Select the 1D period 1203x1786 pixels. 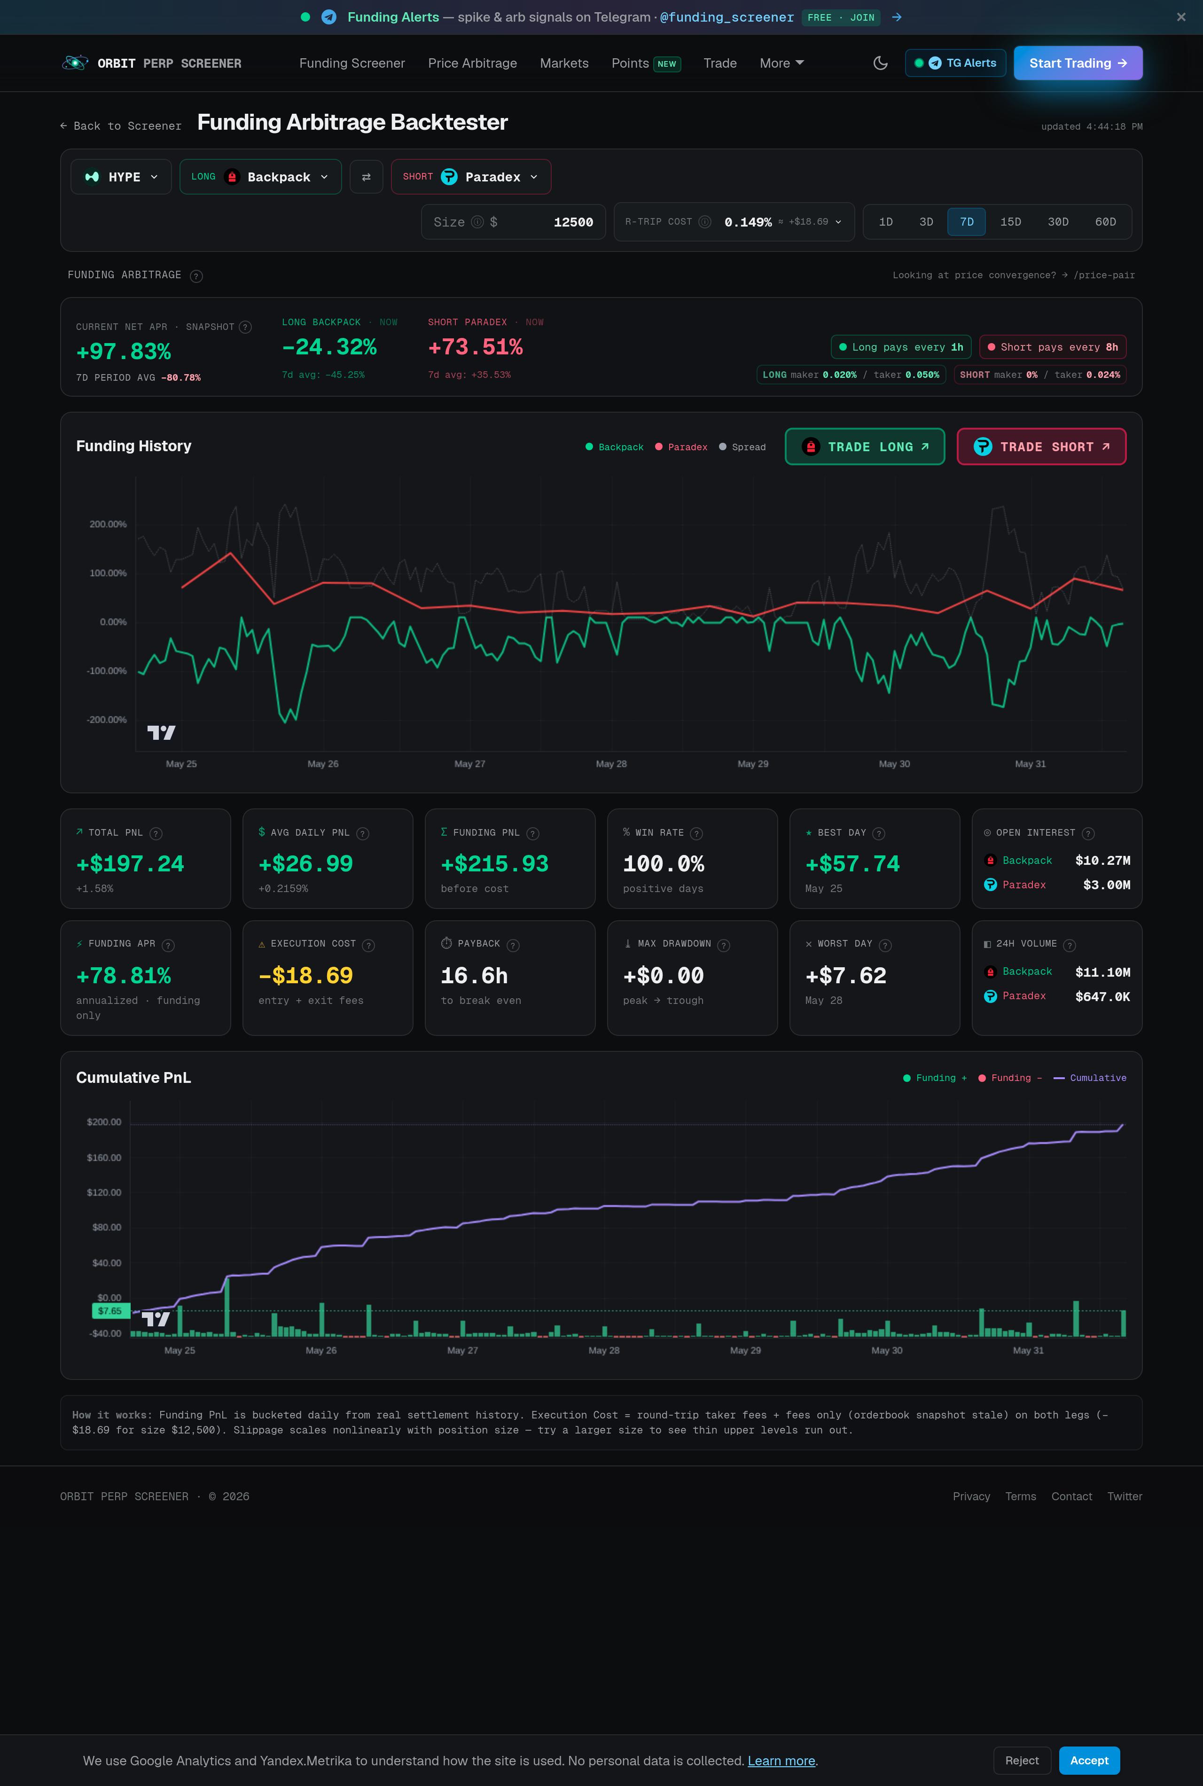[885, 222]
